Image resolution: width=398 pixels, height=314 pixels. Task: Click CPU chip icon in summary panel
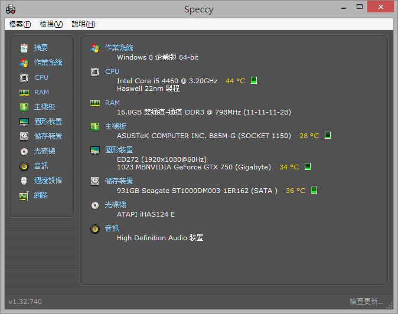(95, 72)
